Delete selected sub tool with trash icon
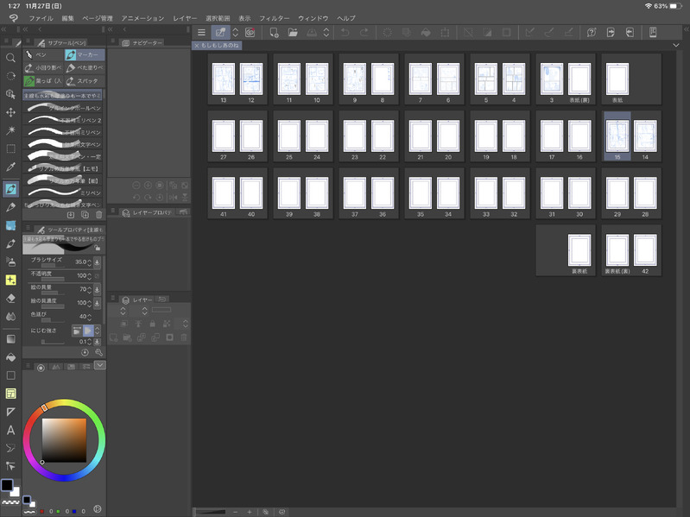The width and height of the screenshot is (690, 517). (98, 215)
